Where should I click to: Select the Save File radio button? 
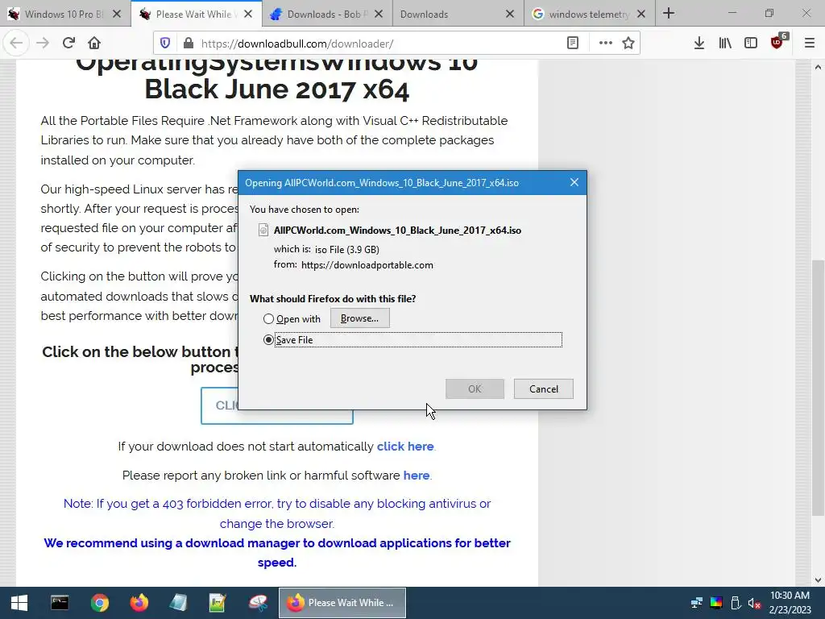tap(268, 340)
